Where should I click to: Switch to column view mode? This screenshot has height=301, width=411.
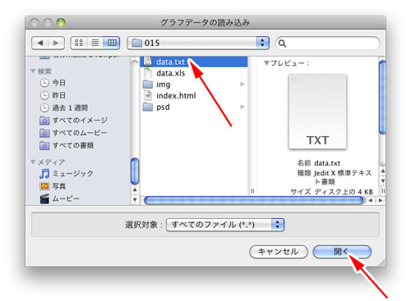[x=112, y=43]
